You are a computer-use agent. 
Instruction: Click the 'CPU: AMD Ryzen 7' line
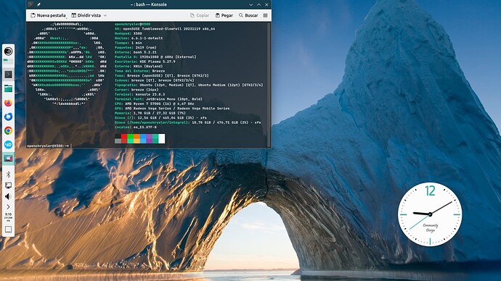155,104
